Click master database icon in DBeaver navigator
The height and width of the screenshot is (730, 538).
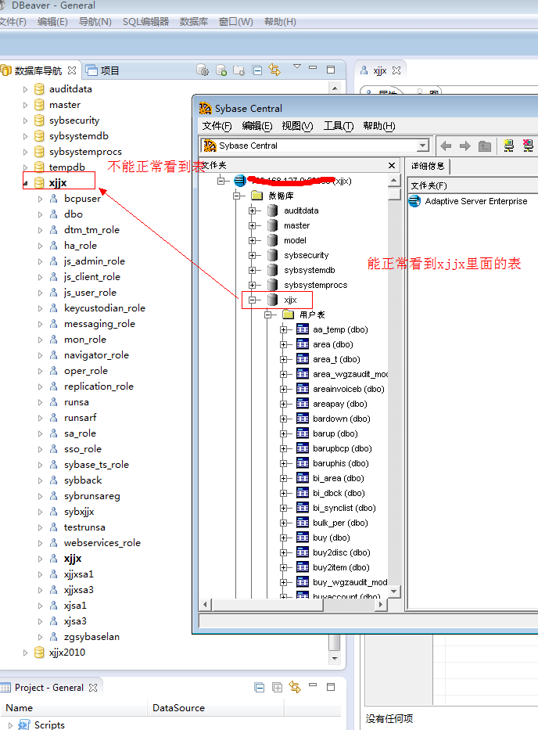(x=40, y=105)
